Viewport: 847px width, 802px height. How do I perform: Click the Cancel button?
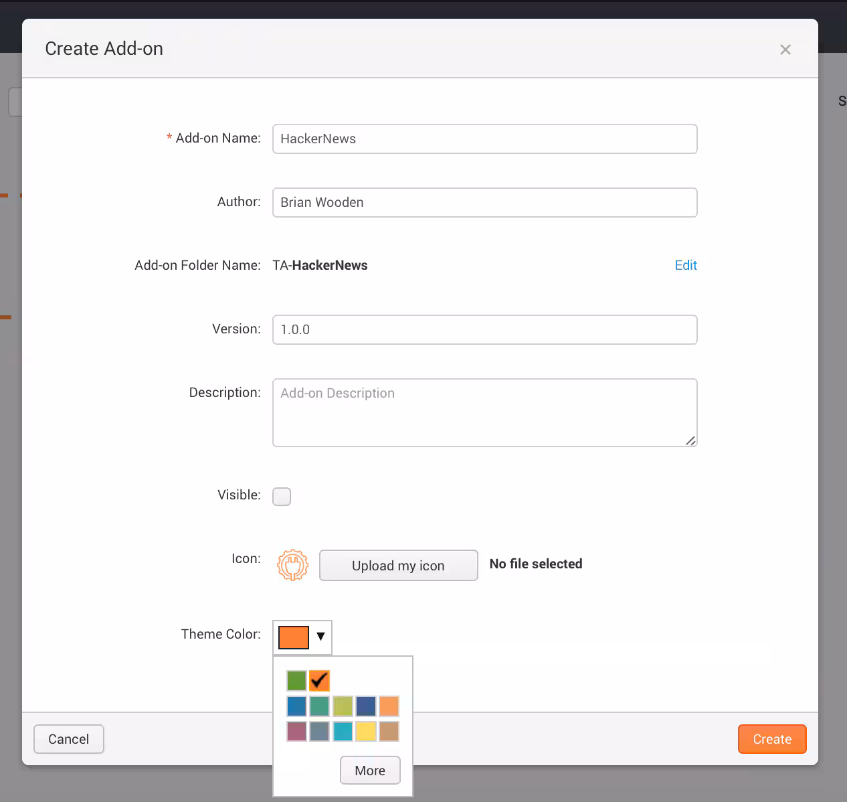[x=68, y=739]
